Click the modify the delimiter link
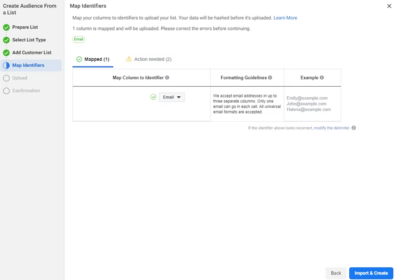The width and height of the screenshot is (397, 280). (x=332, y=128)
